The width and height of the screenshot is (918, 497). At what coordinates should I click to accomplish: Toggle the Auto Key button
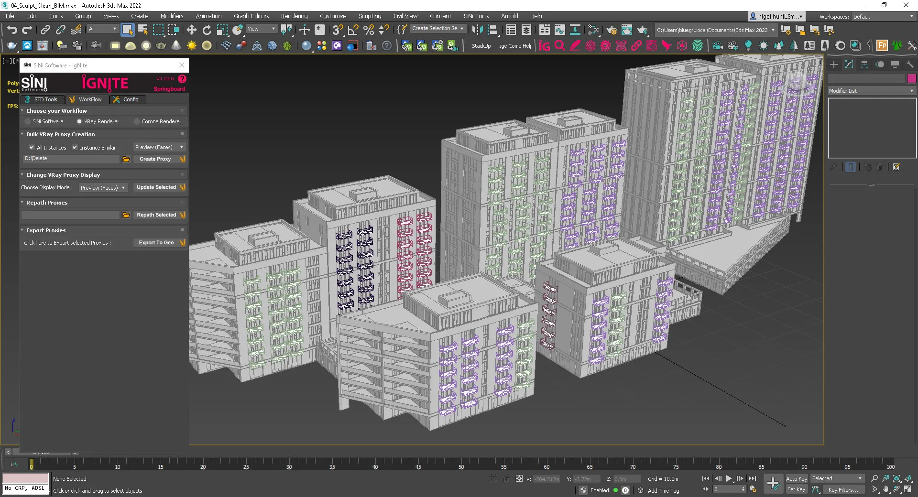796,479
